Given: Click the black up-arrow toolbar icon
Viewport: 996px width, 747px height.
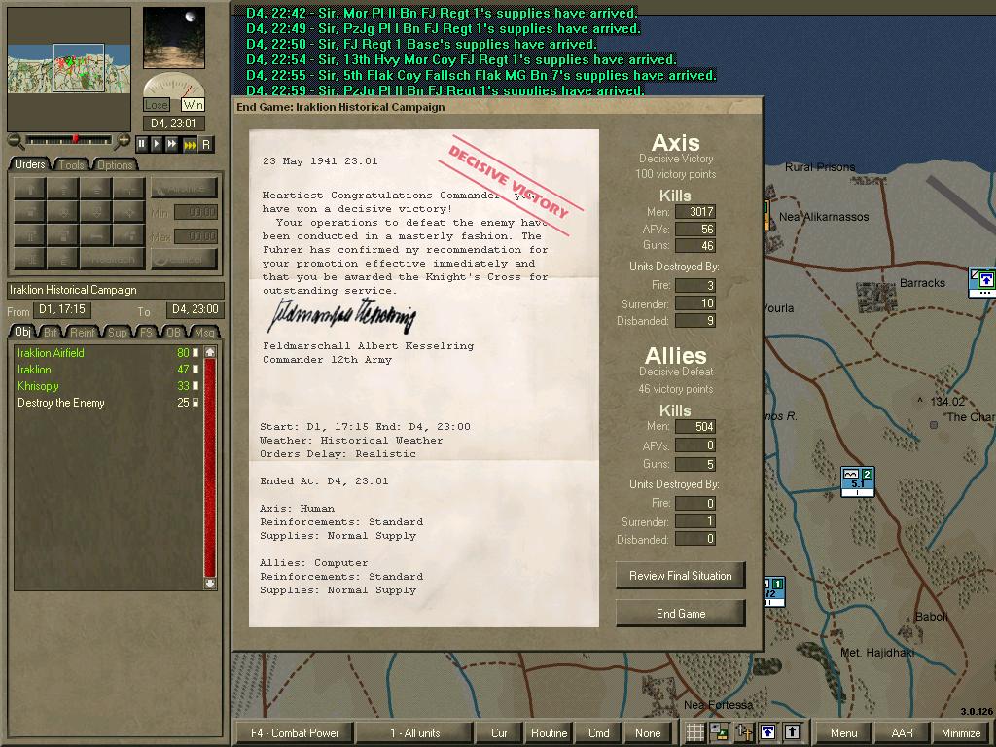Looking at the screenshot, I should coord(792,732).
